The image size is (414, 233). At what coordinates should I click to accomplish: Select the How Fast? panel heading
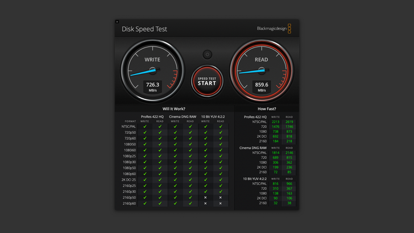(x=267, y=109)
